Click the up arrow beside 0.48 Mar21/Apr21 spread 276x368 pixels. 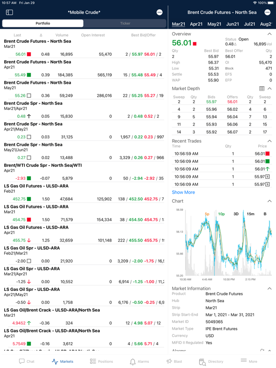[x=29, y=116]
